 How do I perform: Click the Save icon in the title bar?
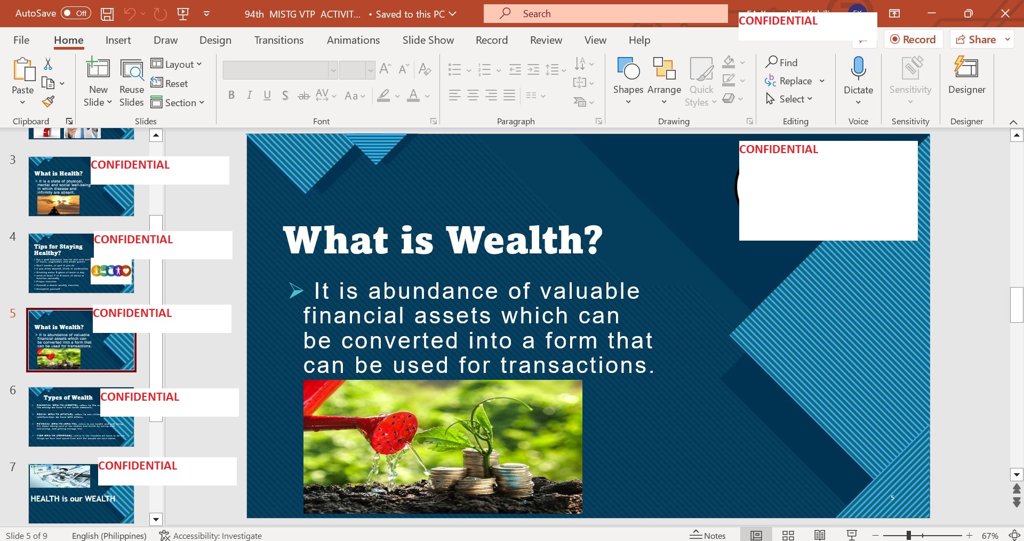tap(107, 14)
